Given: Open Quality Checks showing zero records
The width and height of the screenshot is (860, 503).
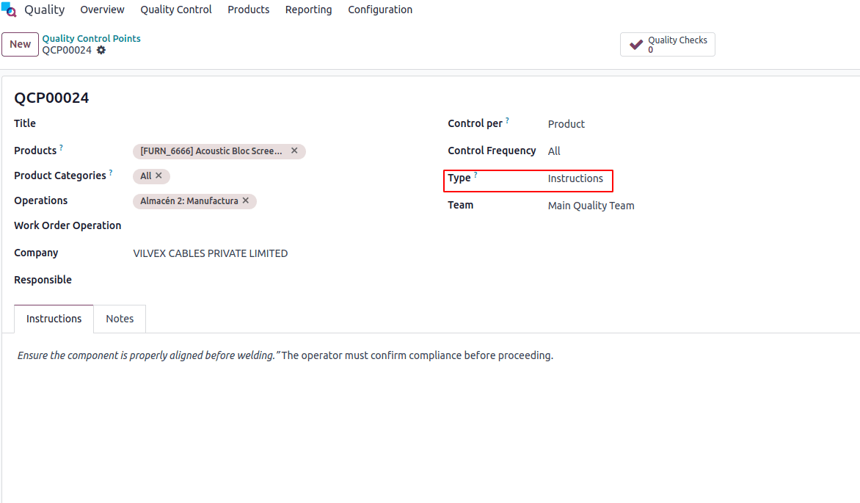Looking at the screenshot, I should tap(668, 44).
